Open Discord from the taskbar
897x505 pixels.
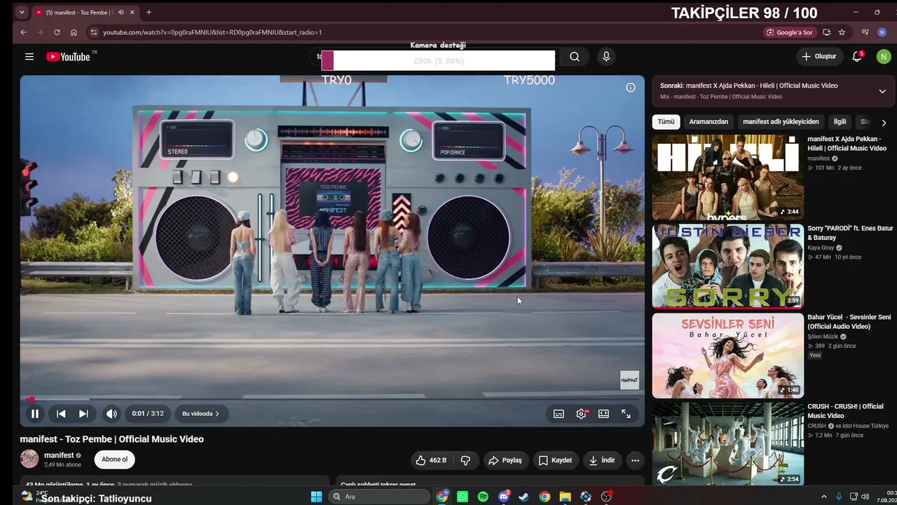(503, 497)
